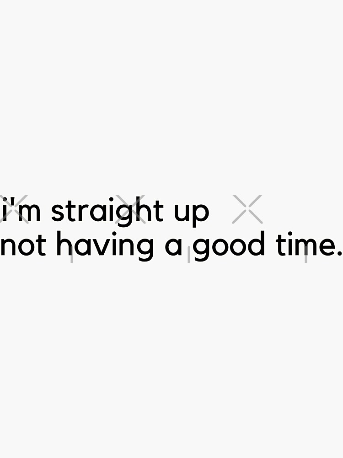Click the gray tick mark below "having"
This screenshot has width=343, height=458.
[71, 259]
